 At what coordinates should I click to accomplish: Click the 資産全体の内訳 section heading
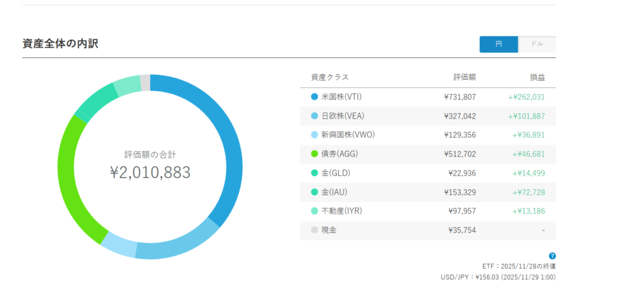(60, 43)
